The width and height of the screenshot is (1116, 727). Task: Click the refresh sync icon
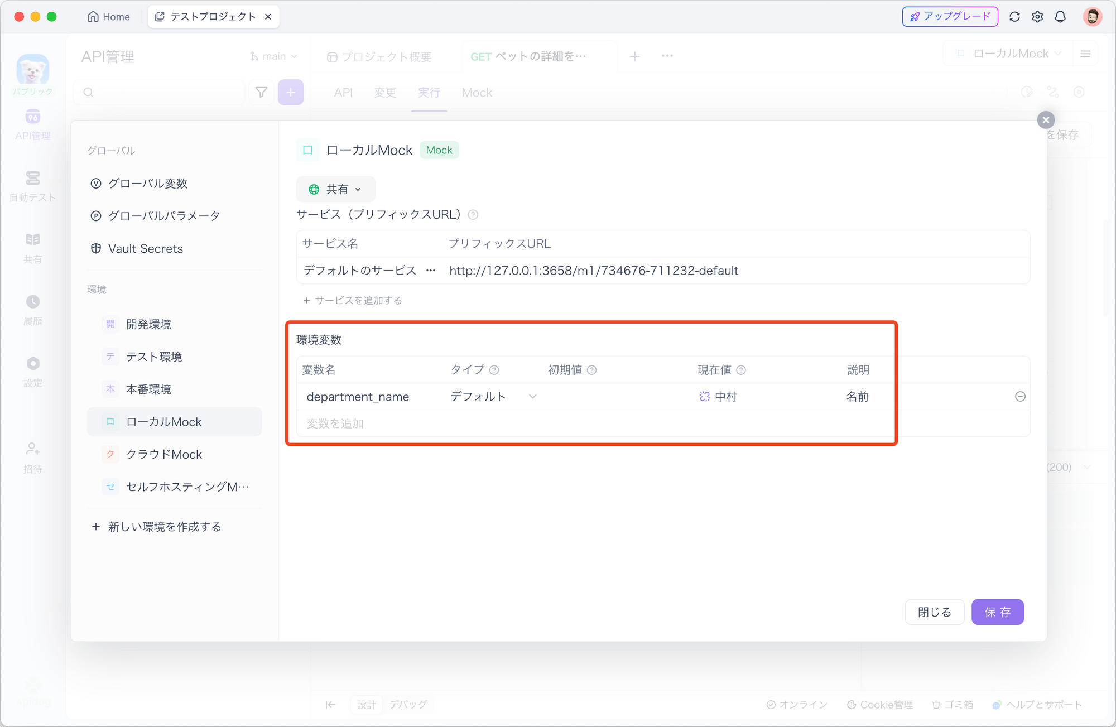point(1014,17)
